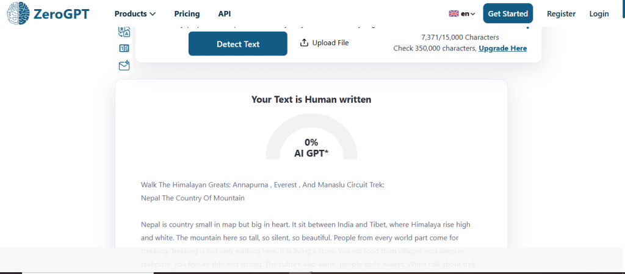This screenshot has width=625, height=274.
Task: Click the ZeroGPT wordmark text
Action: pyautogui.click(x=62, y=14)
